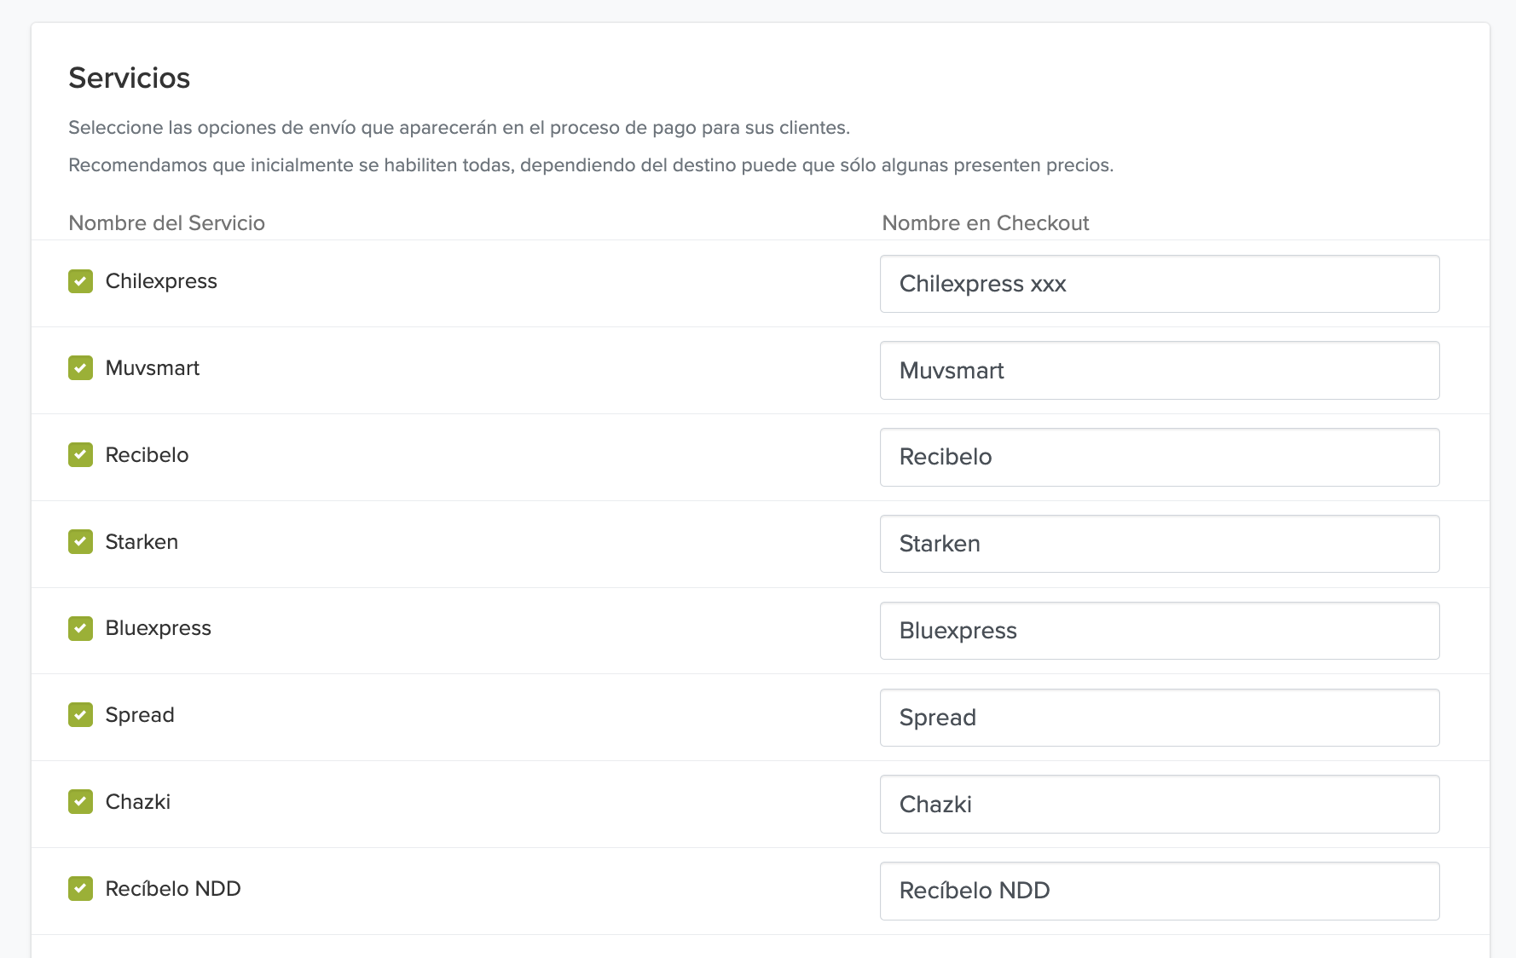Click the Starken service label
1516x958 pixels.
(142, 542)
